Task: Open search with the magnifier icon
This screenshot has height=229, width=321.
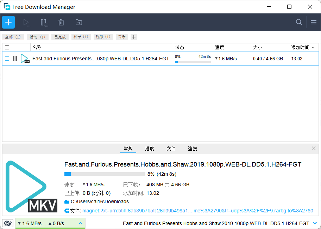Action: (299, 22)
